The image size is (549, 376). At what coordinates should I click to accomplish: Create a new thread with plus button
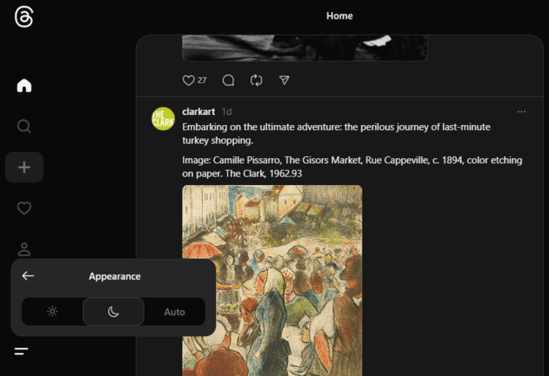click(x=24, y=167)
